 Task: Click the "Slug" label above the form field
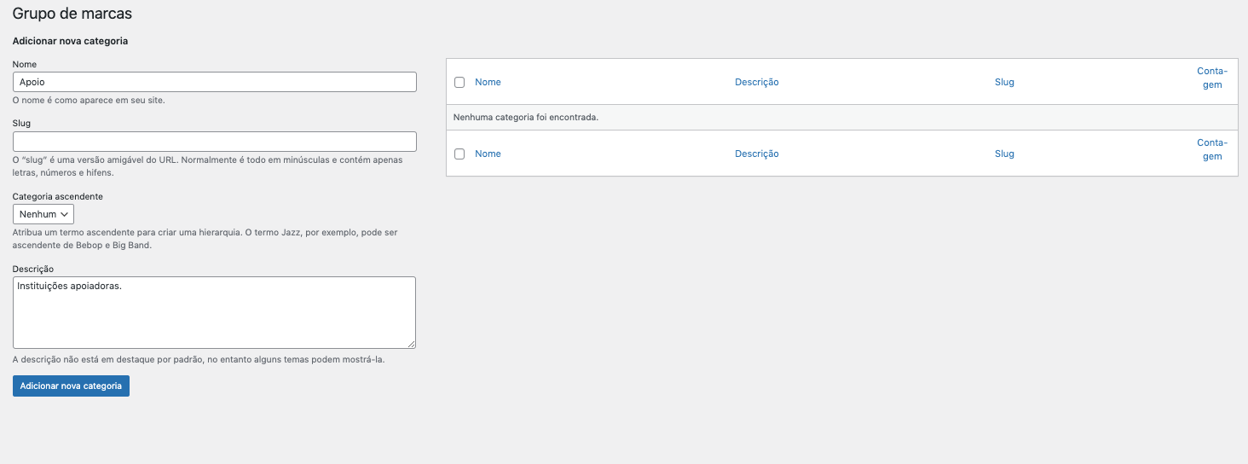pos(21,124)
